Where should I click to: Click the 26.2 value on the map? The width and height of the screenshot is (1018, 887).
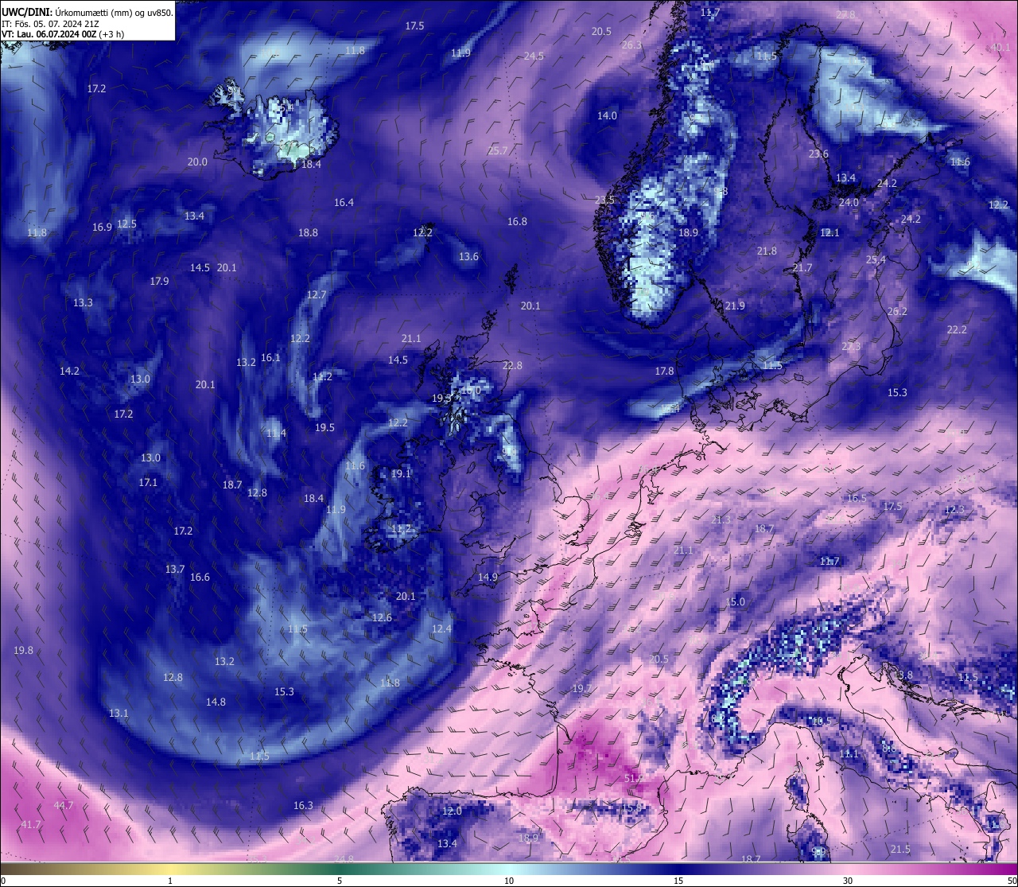click(896, 312)
